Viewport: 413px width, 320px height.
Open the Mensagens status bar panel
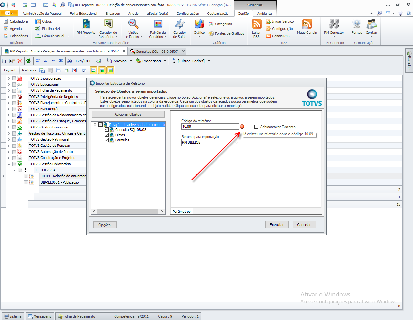40,316
